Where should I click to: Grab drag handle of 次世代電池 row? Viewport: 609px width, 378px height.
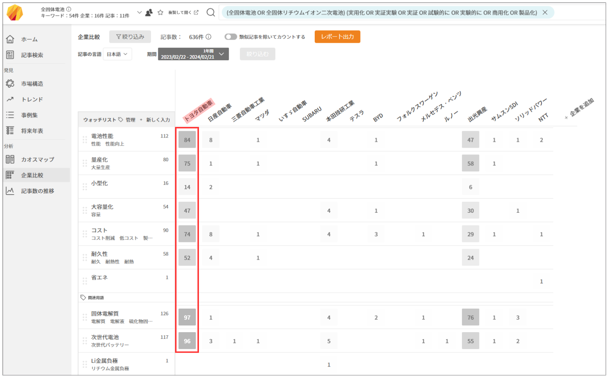85,341
